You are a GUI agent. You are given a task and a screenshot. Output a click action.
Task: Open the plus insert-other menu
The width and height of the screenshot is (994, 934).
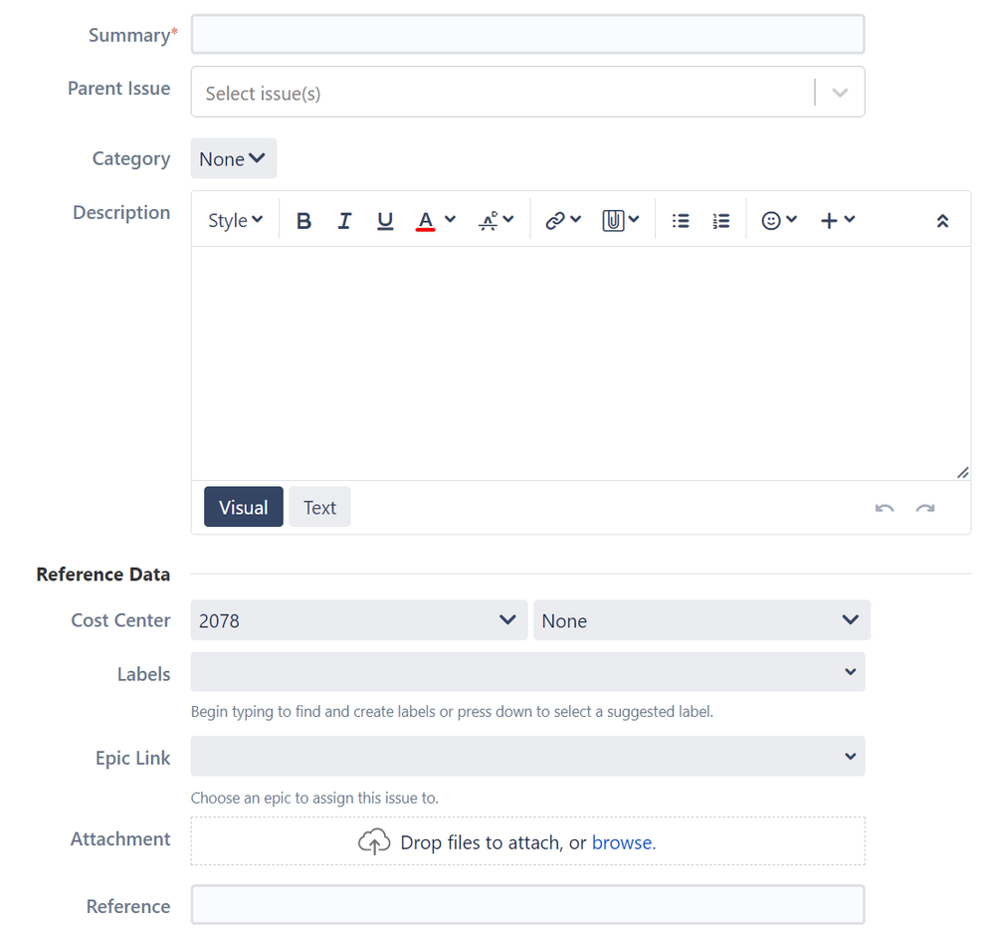coord(838,220)
